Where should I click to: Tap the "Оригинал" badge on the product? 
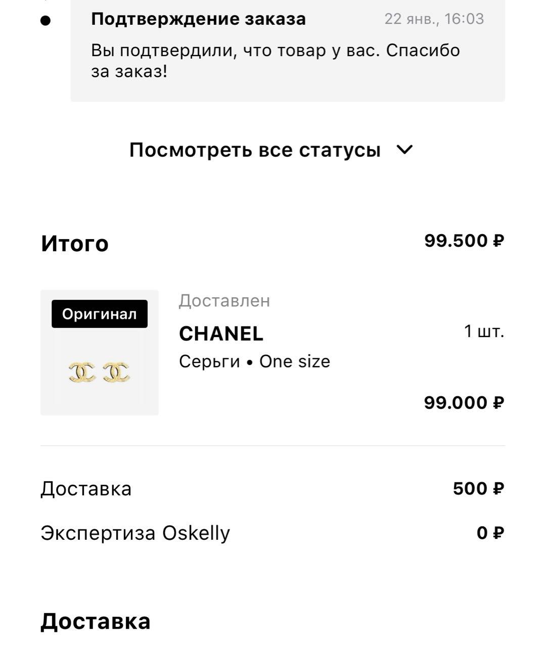(100, 314)
